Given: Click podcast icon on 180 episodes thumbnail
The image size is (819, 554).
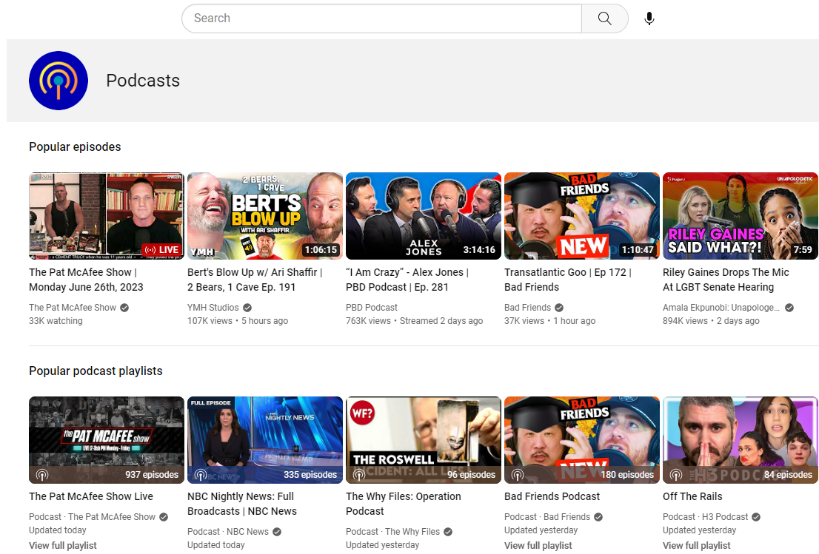Looking at the screenshot, I should coord(517,475).
